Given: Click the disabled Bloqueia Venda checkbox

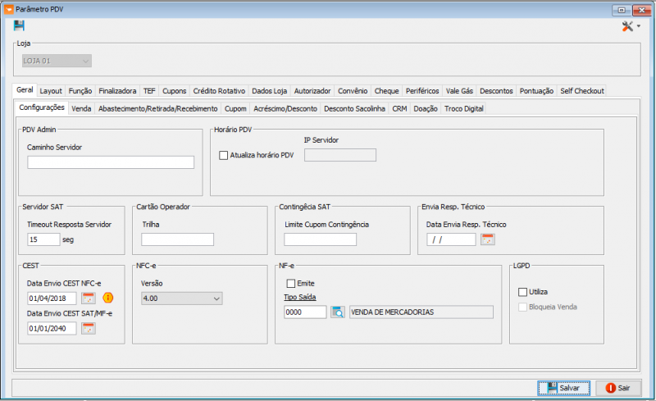Looking at the screenshot, I should [x=522, y=307].
